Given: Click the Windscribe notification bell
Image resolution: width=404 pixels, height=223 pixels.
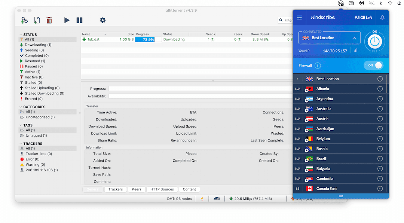Looking at the screenshot, I should [x=382, y=18].
